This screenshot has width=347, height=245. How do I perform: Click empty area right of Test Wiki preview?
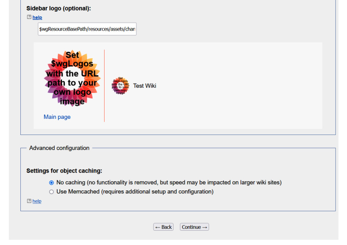tap(241, 86)
